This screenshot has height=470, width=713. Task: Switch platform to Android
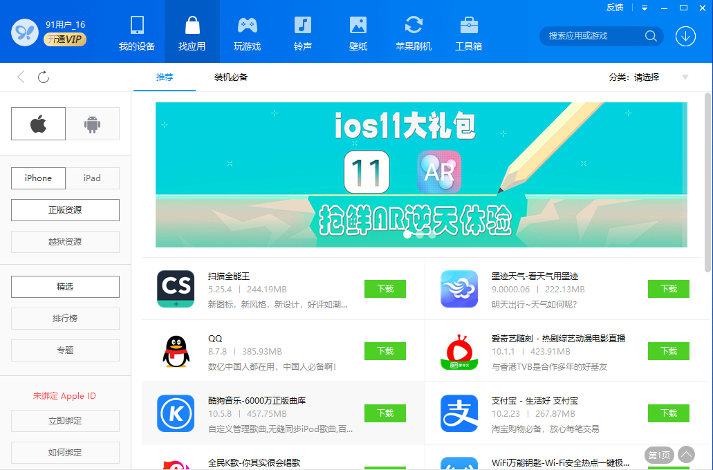92,124
